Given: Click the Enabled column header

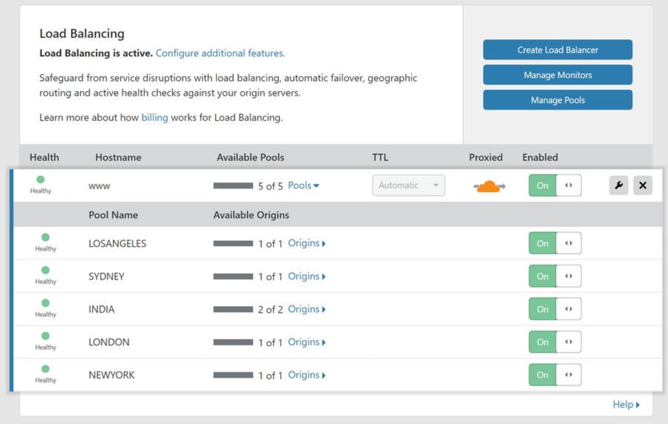Looking at the screenshot, I should [540, 158].
